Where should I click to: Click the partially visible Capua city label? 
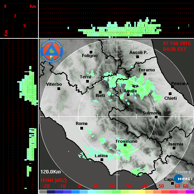point(169,179)
